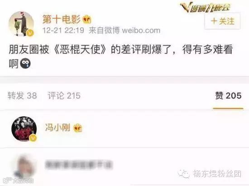Select the 赞 205 tab

(228, 96)
